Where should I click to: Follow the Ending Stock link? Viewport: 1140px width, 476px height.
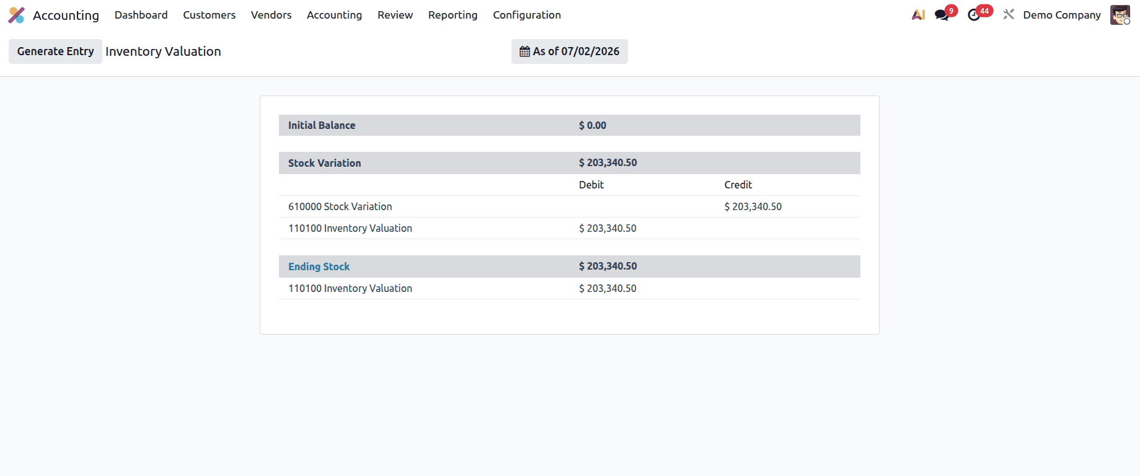pyautogui.click(x=319, y=267)
